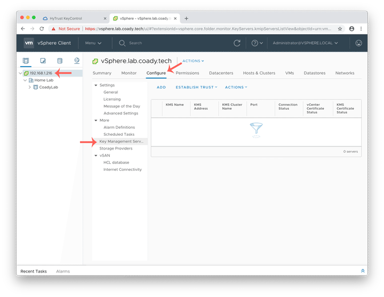Collapse the vSAN section
Viewport: 384px width, 297px height.
[x=96, y=155]
